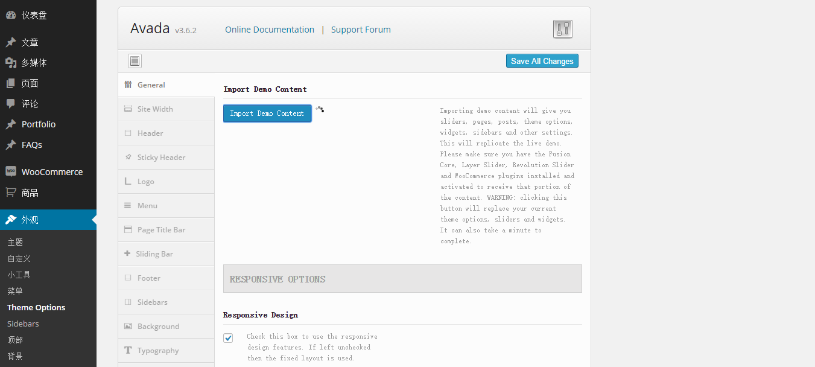
Task: Click the dashboard gauge icon in sidebar
Action: [11, 15]
